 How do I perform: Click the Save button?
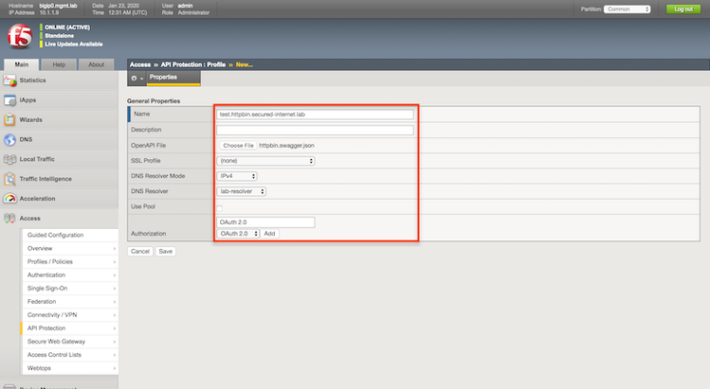pyautogui.click(x=165, y=252)
